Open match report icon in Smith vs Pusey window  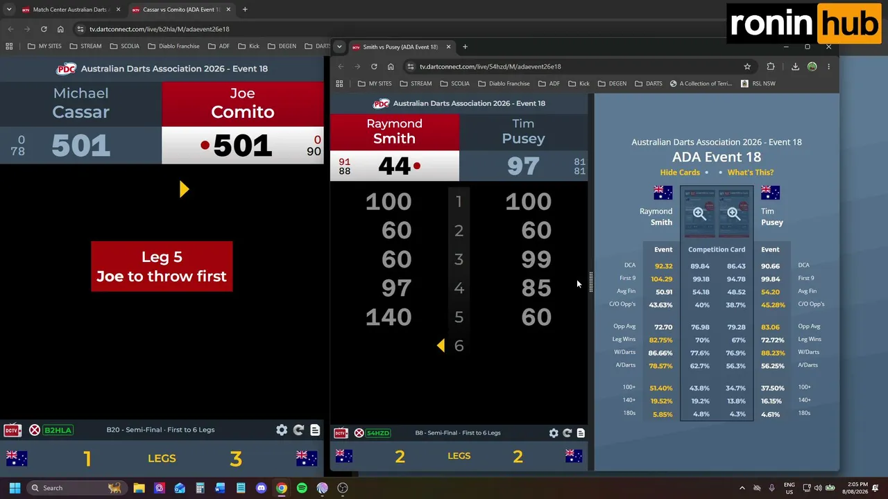581,433
